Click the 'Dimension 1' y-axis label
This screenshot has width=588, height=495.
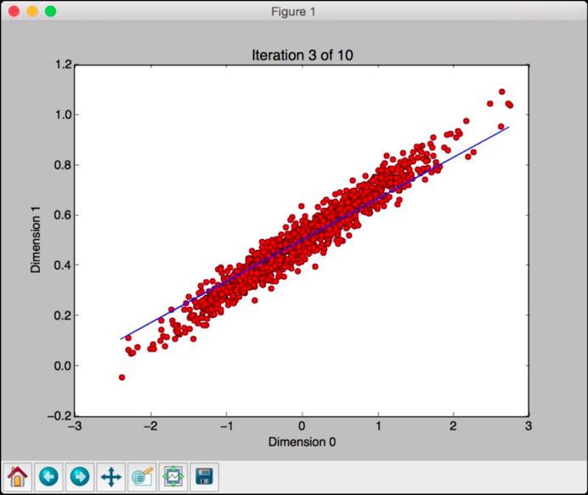pos(35,240)
